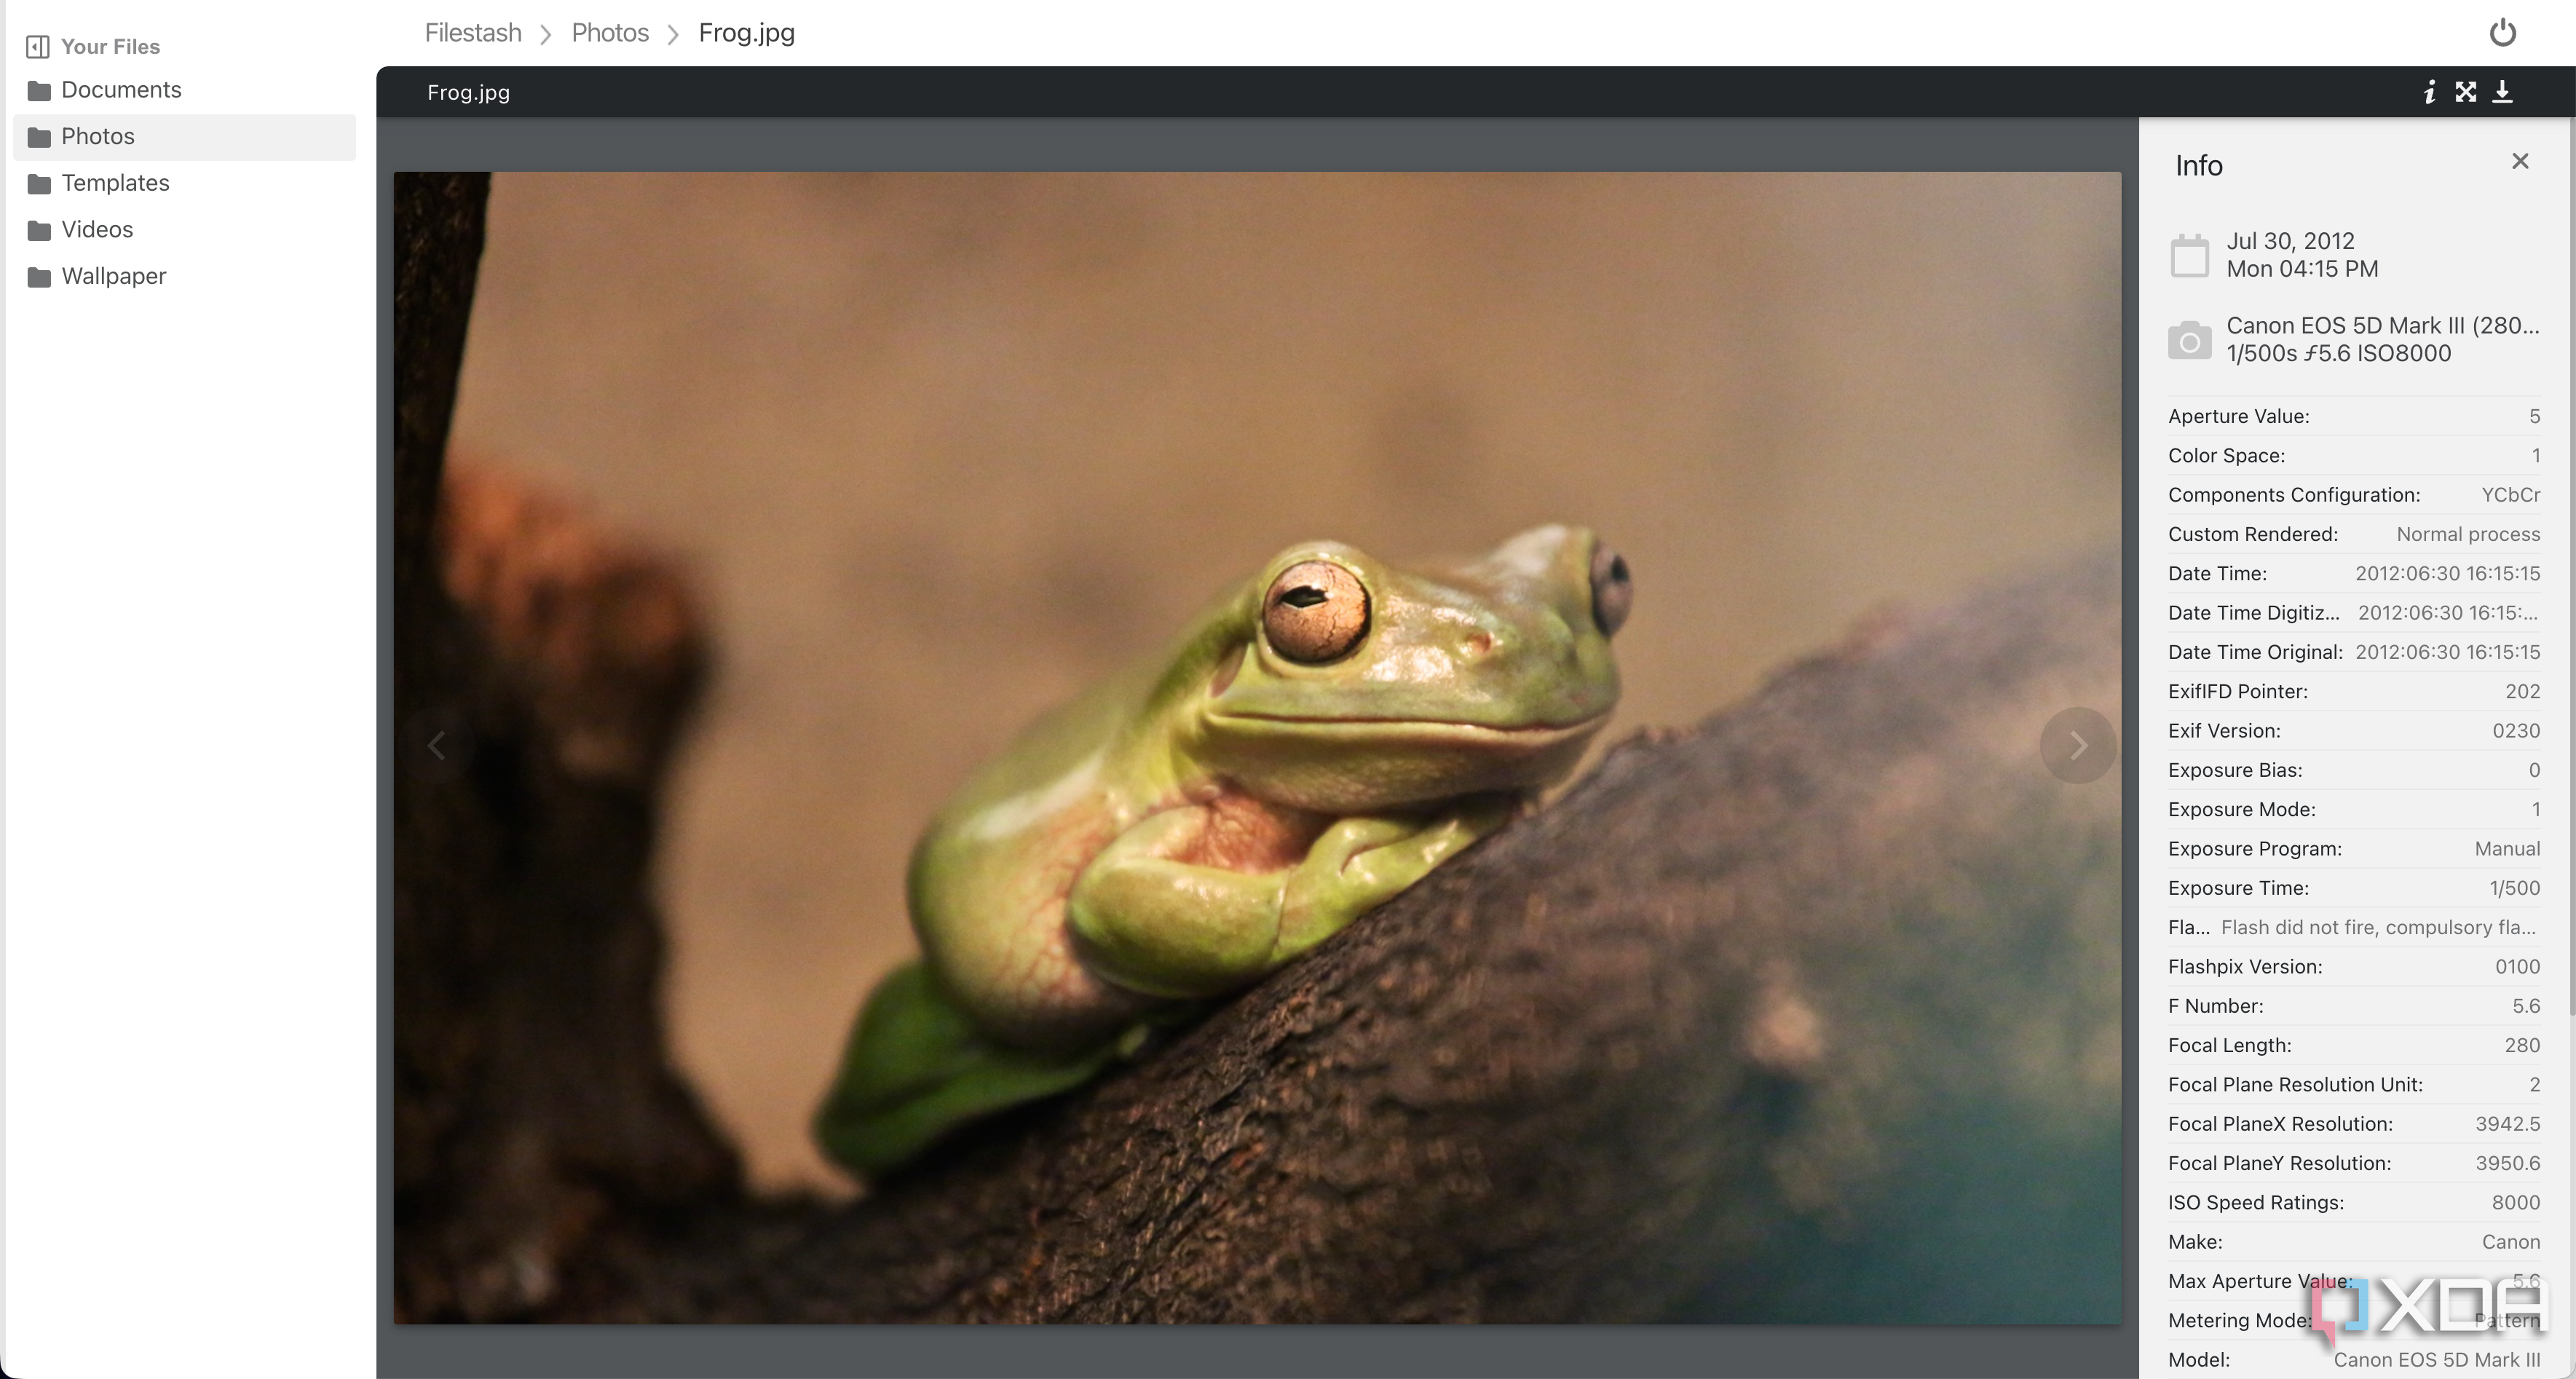Click the Documents folder icon

click(39, 91)
